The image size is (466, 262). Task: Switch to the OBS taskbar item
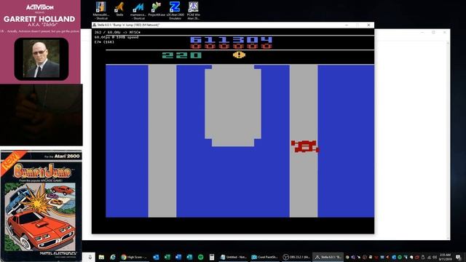[296, 257]
